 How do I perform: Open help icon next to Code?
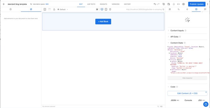click(177, 87)
